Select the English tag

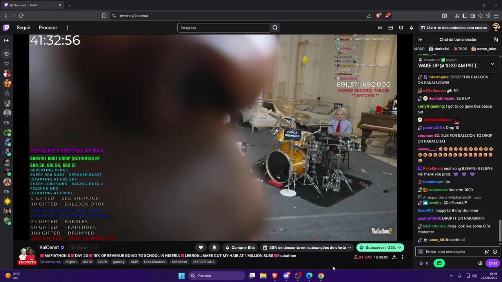click(x=71, y=262)
